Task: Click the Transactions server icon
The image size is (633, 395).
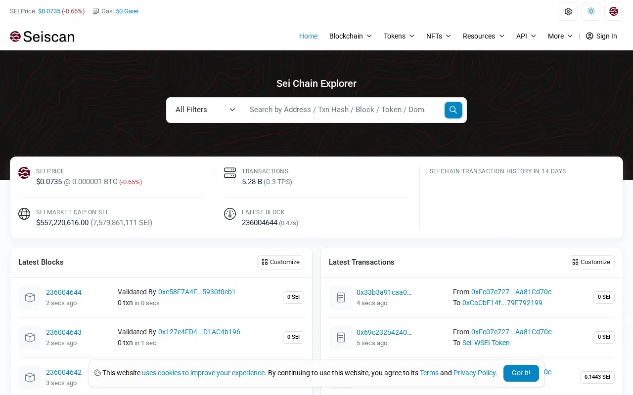Action: coord(230,173)
